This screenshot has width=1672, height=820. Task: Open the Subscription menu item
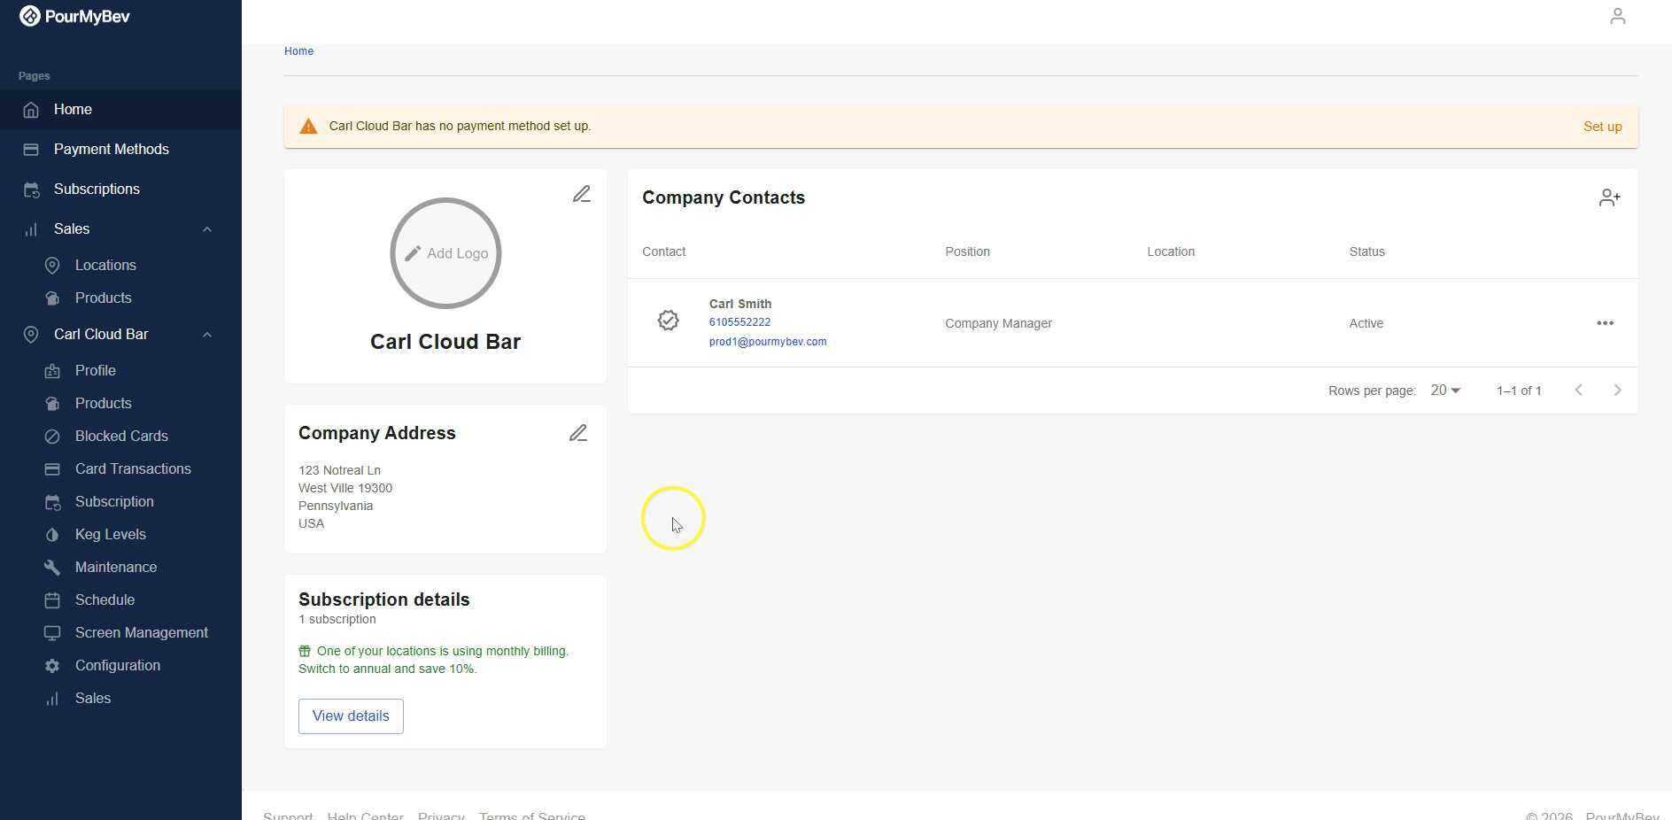tap(120, 502)
